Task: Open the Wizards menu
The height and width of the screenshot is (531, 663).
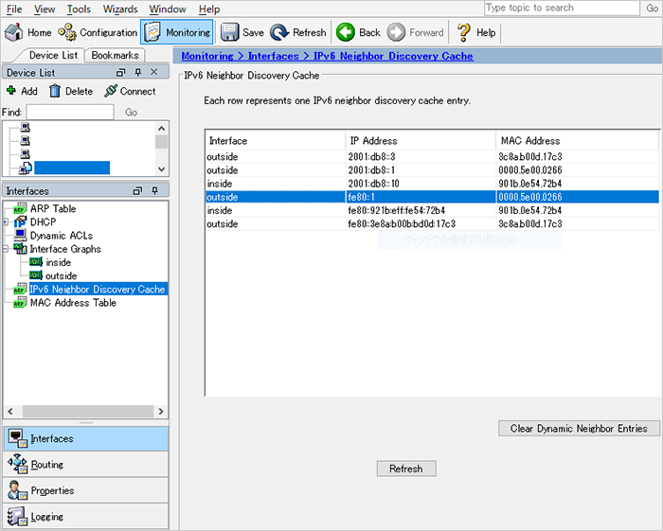Action: pos(119,9)
